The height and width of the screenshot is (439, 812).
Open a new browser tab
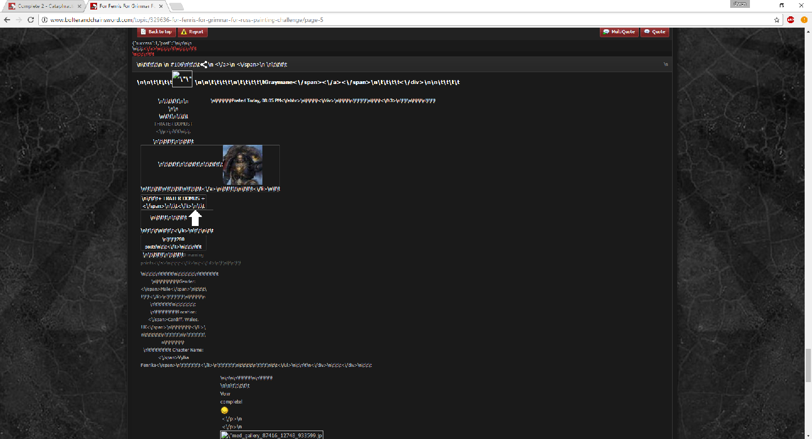(x=176, y=7)
